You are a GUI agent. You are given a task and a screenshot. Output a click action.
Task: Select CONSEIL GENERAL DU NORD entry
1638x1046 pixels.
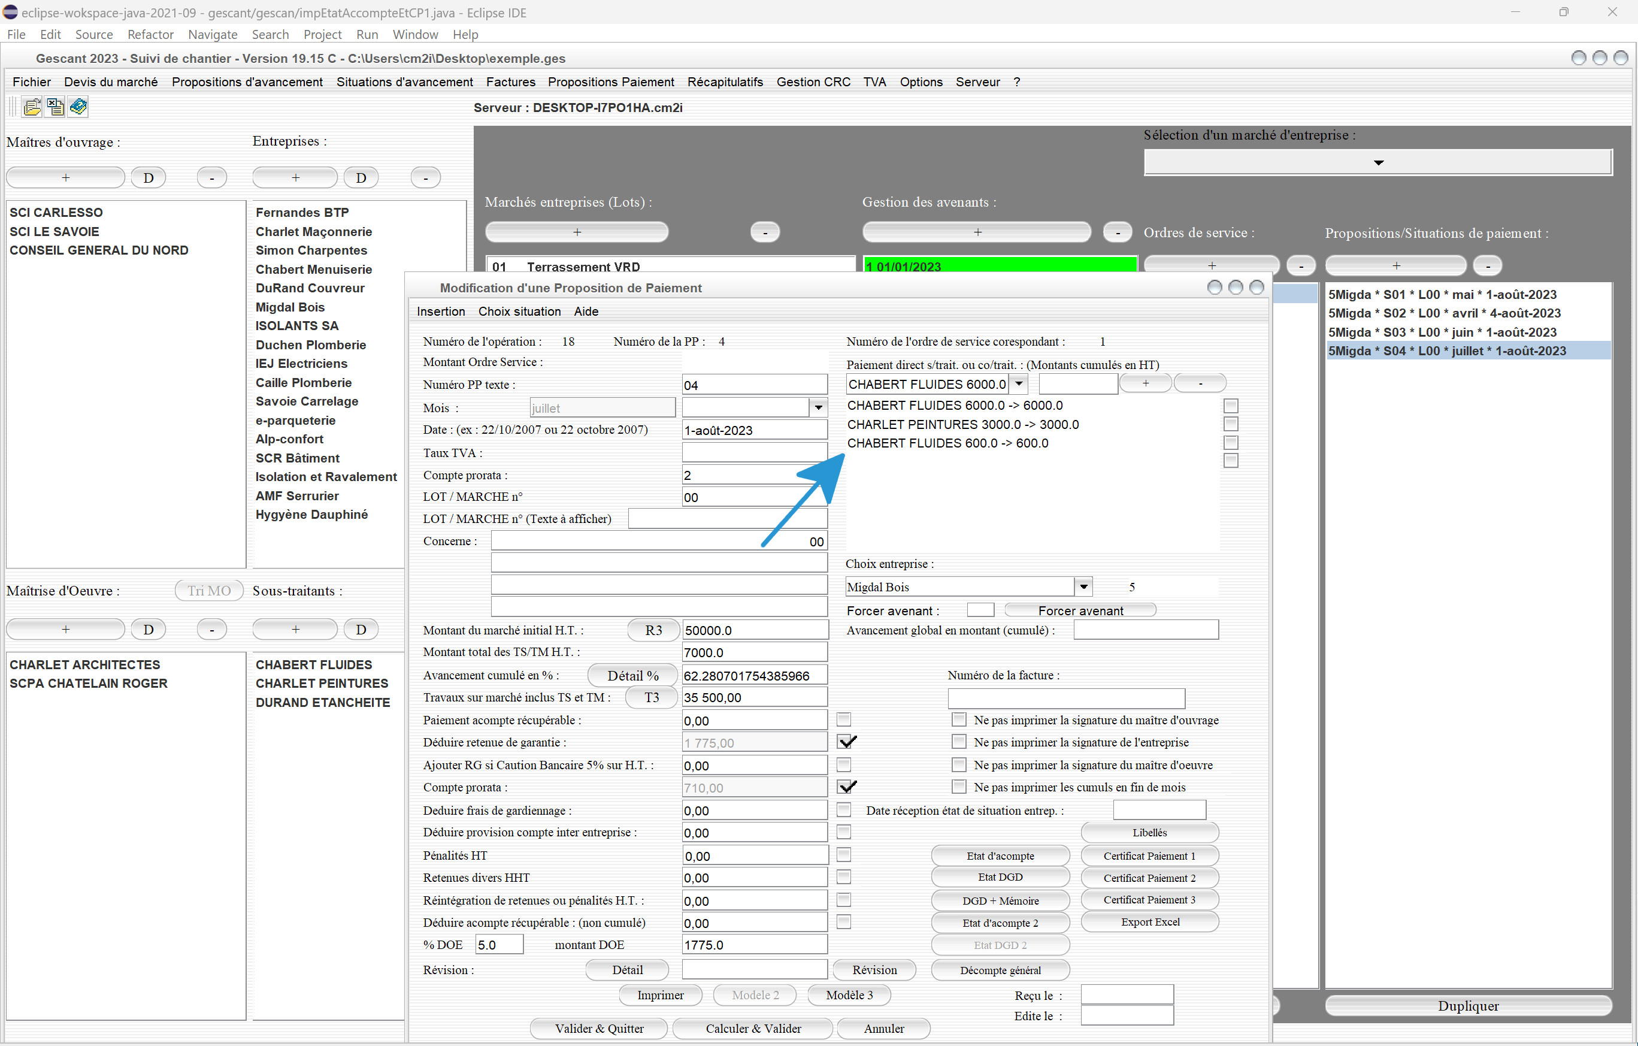tap(99, 250)
